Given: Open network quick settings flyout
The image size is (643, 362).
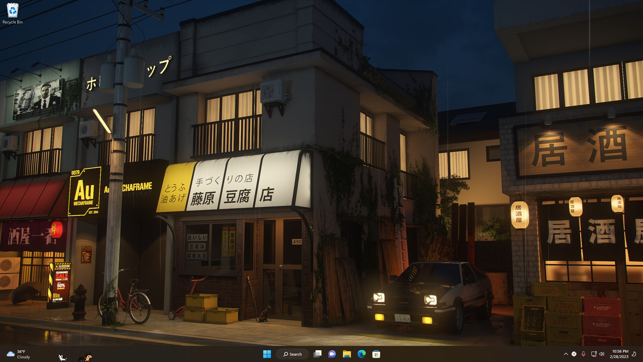Looking at the screenshot, I should pyautogui.click(x=594, y=354).
